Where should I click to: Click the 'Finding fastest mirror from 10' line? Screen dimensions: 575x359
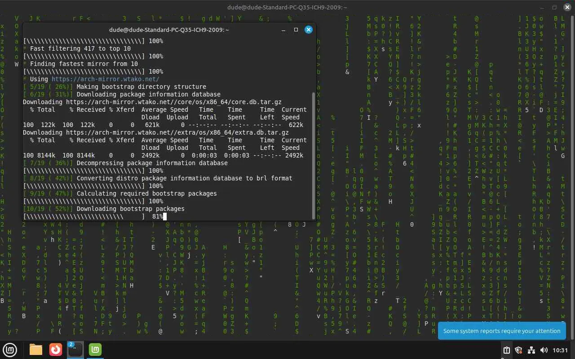pyautogui.click(x=80, y=64)
